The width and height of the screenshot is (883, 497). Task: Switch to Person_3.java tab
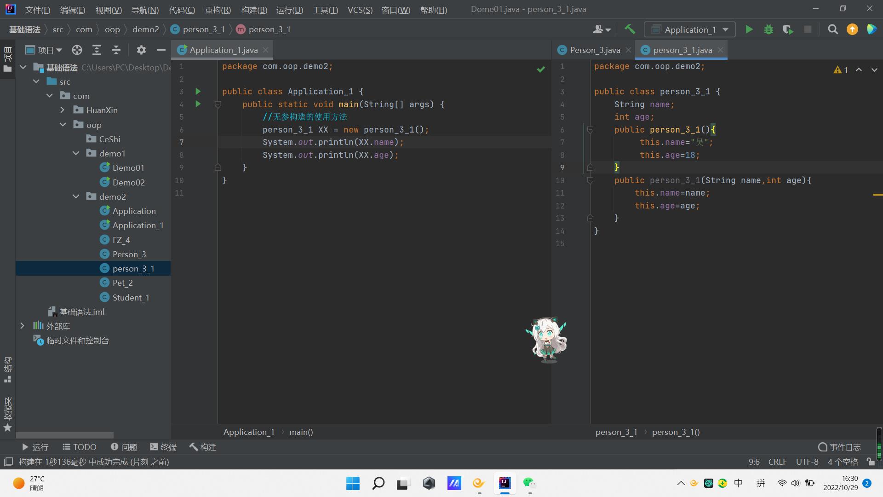tap(594, 50)
